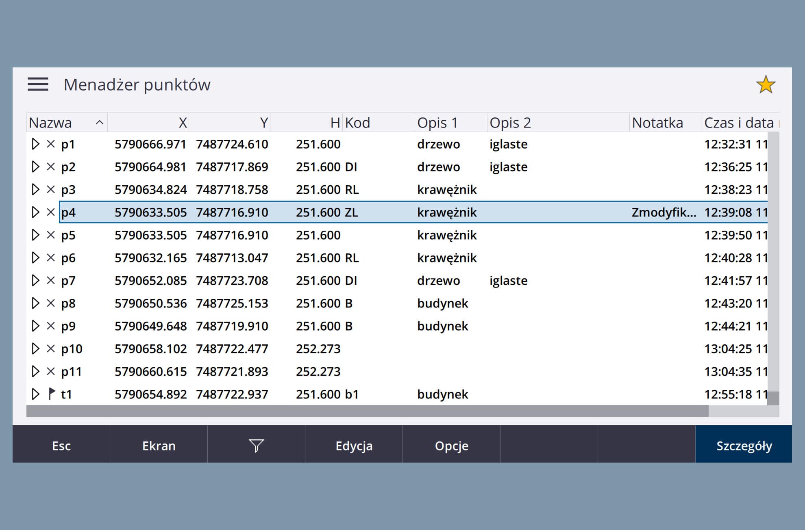Expand point p8 disclosure triangle
This screenshot has height=530, width=805.
click(35, 303)
